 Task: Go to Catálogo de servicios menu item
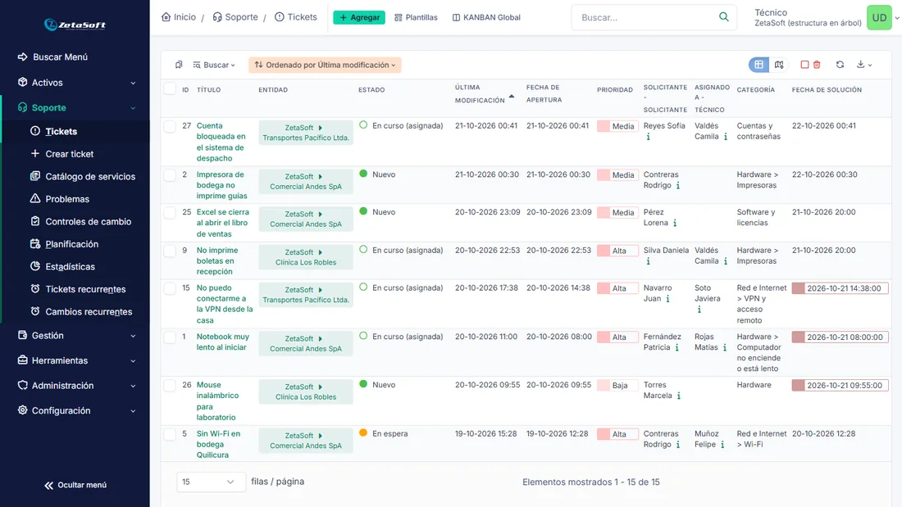[x=90, y=176]
